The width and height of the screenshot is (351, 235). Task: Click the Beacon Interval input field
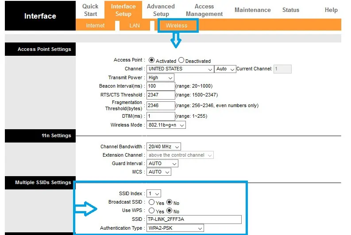161,86
